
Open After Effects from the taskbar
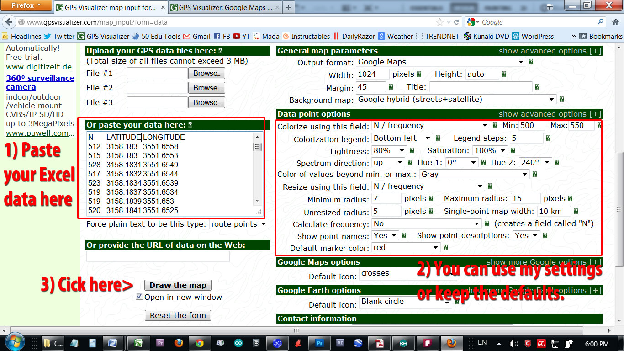pos(340,343)
